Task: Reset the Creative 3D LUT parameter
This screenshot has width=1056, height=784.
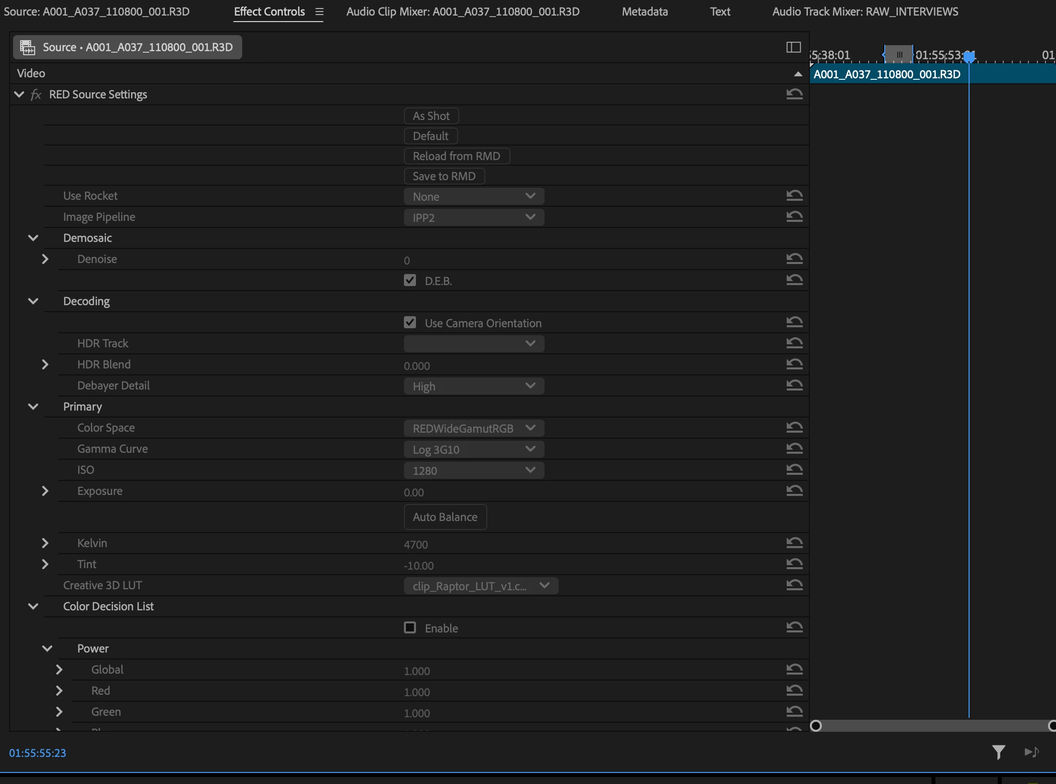Action: (x=794, y=585)
